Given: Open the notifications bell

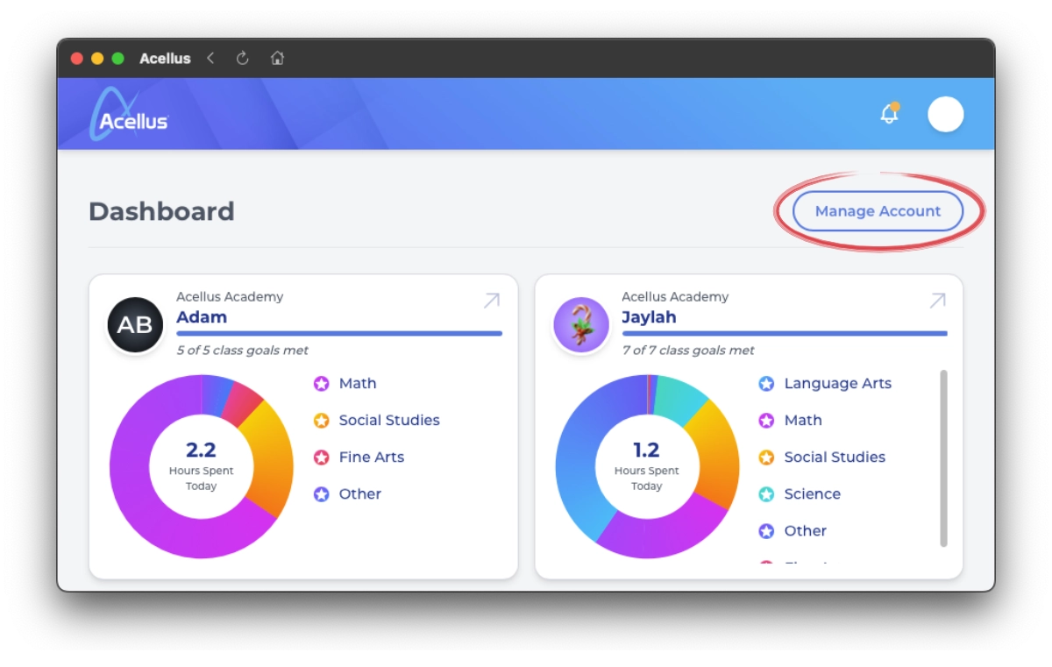Looking at the screenshot, I should 889,113.
